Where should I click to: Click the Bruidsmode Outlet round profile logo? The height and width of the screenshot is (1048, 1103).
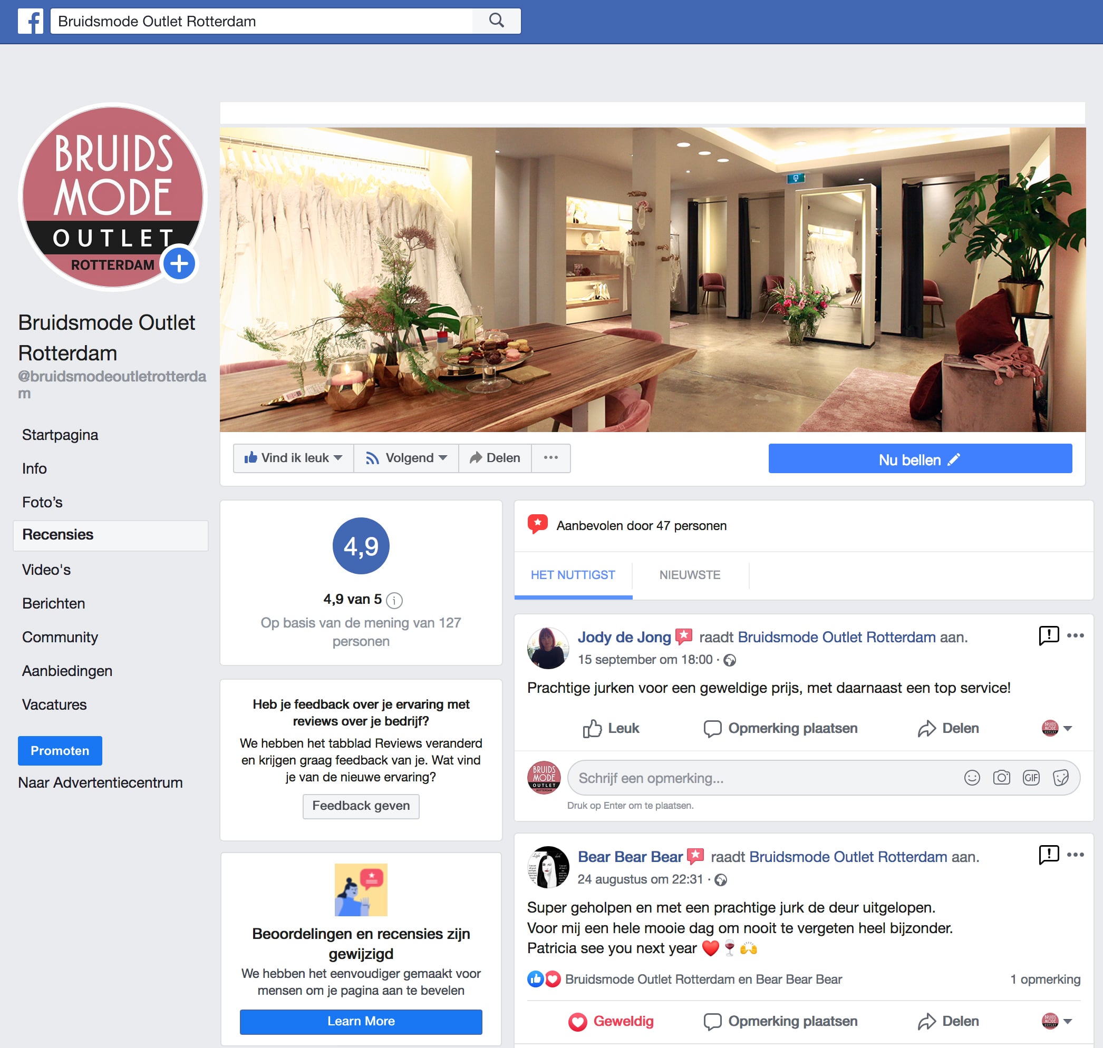pyautogui.click(x=112, y=197)
